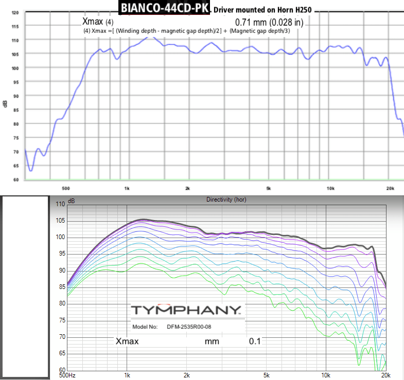The width and height of the screenshot is (404, 380).
Task: Click the 'dB' vertical axis label on top chart
Action: point(5,104)
